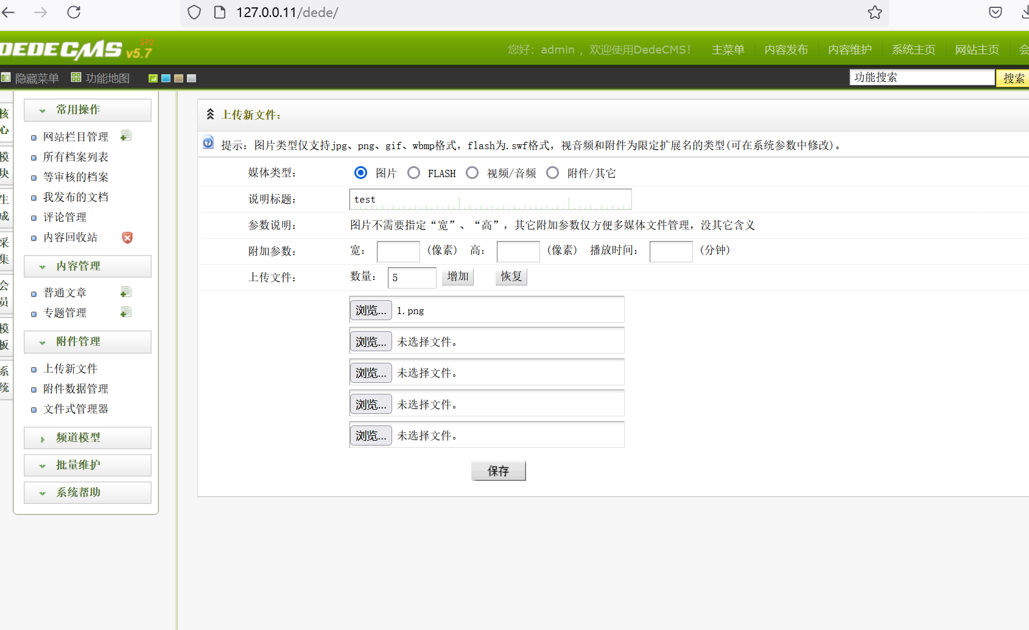Go to 系统主页 in the top menu
Screen dimensions: 1029x630
(x=913, y=50)
